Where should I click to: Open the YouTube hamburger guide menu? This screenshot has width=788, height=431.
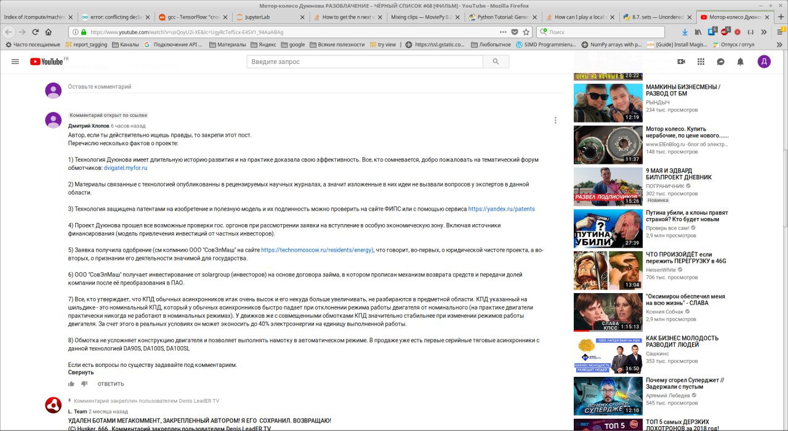pyautogui.click(x=15, y=62)
